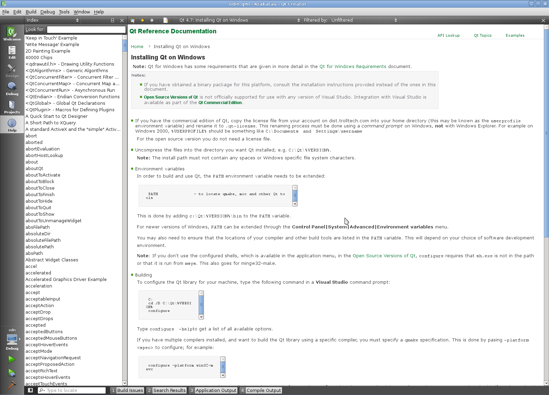
Task: Open the Tools menu
Action: pyautogui.click(x=64, y=12)
